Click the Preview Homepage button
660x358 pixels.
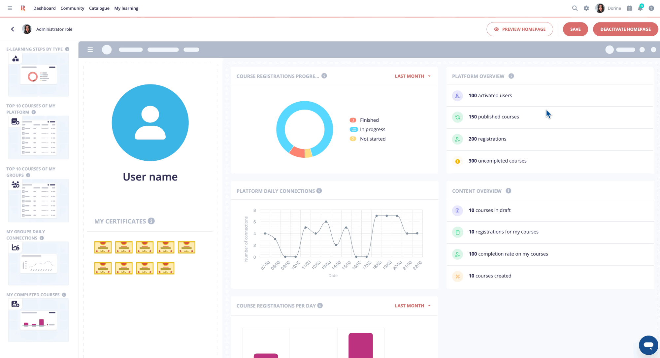click(519, 29)
